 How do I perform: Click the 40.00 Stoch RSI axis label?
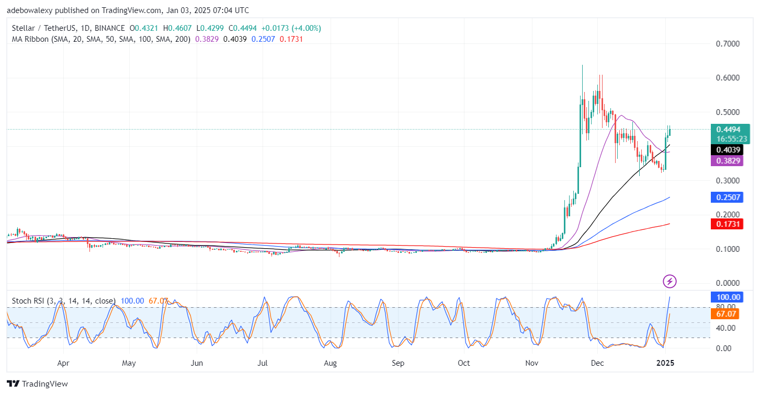(x=725, y=328)
